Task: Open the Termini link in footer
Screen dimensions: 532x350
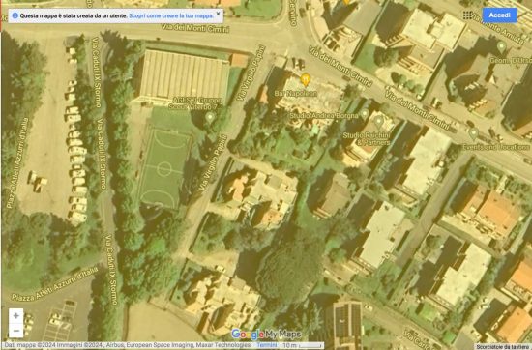Action: pyautogui.click(x=266, y=345)
